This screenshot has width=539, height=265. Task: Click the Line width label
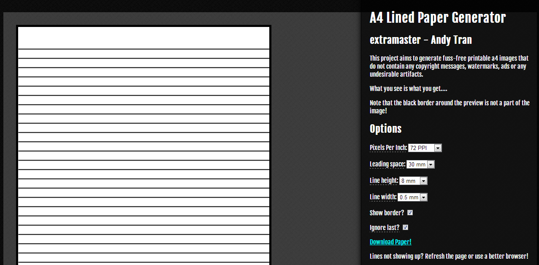coord(383,197)
